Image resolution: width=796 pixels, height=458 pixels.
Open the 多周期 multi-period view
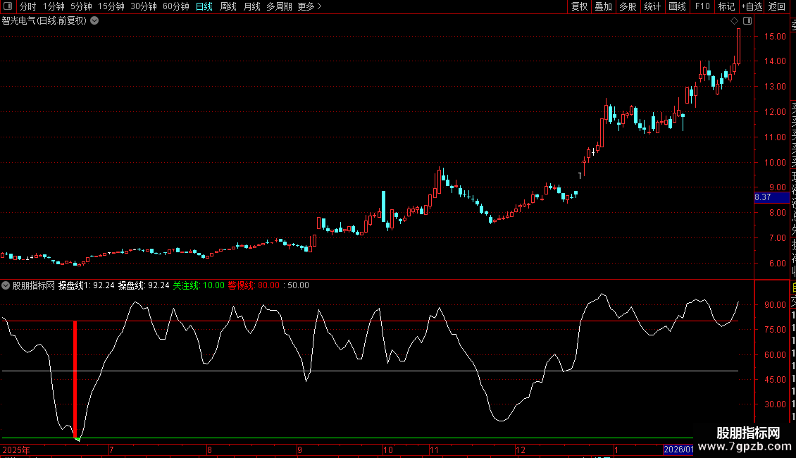click(x=279, y=6)
